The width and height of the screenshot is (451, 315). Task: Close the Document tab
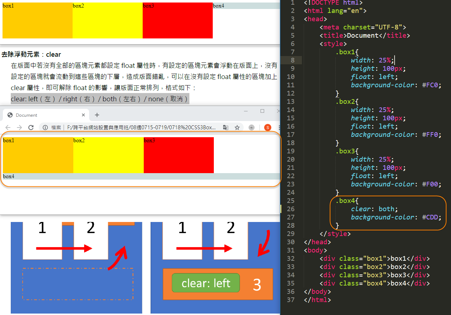[83, 115]
